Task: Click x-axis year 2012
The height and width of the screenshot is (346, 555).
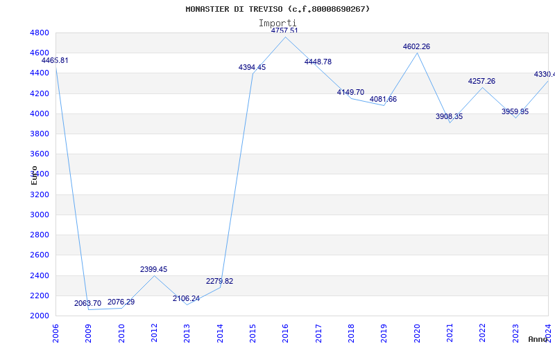Action: click(154, 334)
